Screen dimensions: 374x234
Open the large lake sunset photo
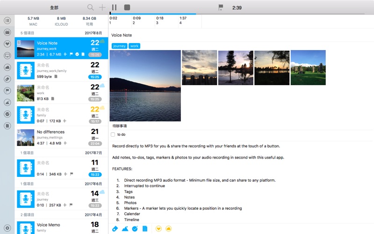click(145, 86)
